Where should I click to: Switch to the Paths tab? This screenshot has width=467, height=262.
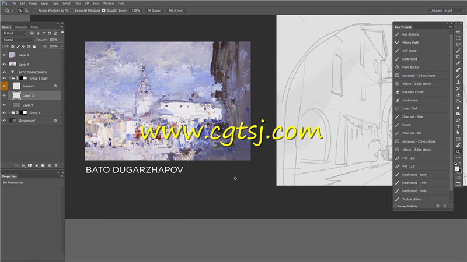pyautogui.click(x=34, y=27)
